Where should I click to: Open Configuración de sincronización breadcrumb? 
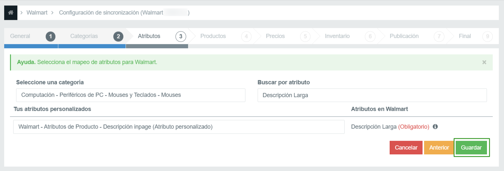[x=124, y=13]
